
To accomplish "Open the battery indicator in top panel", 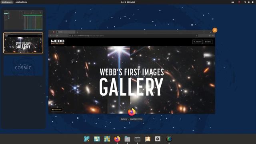I will click(253, 2).
